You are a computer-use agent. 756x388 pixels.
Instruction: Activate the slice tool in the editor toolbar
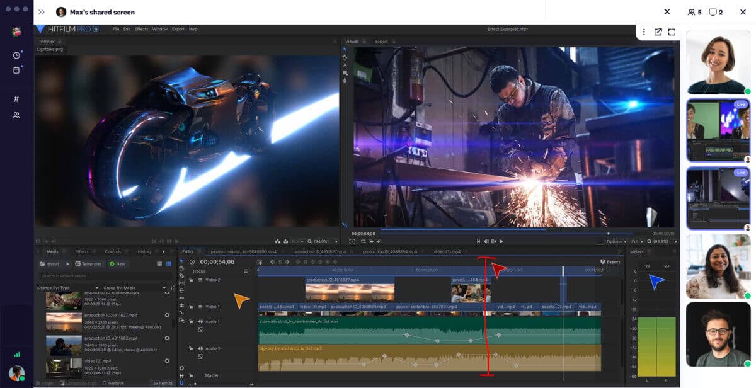coord(183,275)
